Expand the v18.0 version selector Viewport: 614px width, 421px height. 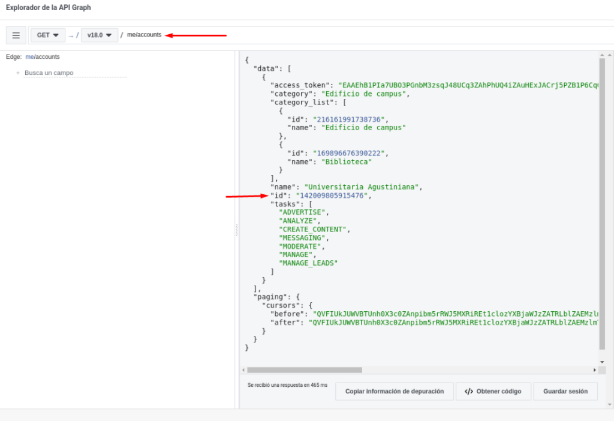tap(99, 35)
